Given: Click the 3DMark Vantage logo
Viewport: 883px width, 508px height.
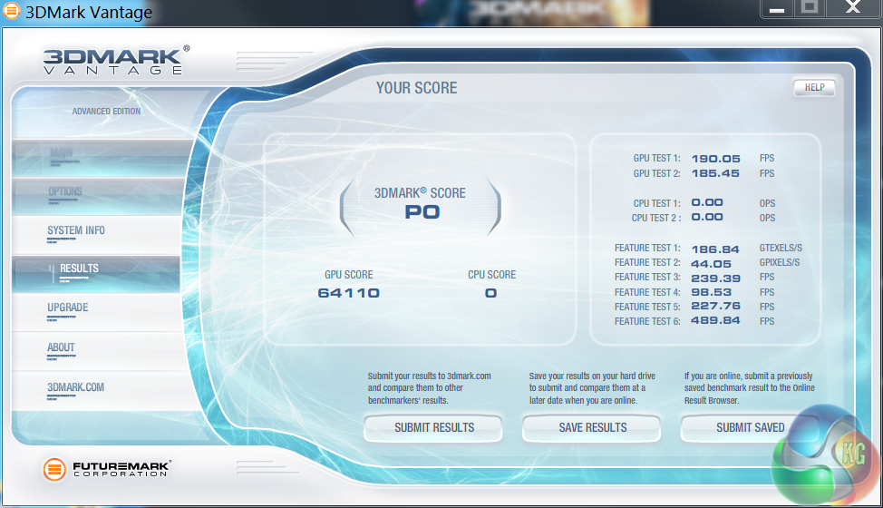Looking at the screenshot, I should (x=115, y=60).
